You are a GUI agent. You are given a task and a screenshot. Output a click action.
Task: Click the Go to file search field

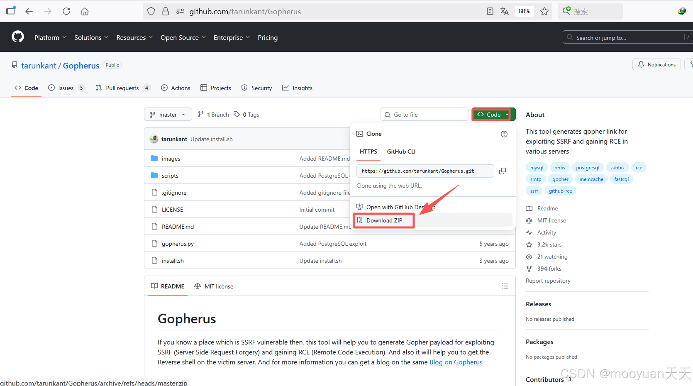pyautogui.click(x=425, y=115)
